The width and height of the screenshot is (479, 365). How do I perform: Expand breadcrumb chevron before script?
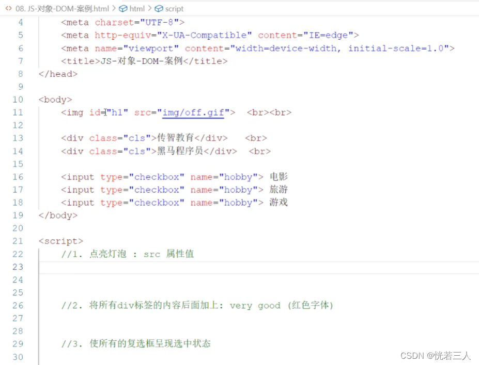150,9
